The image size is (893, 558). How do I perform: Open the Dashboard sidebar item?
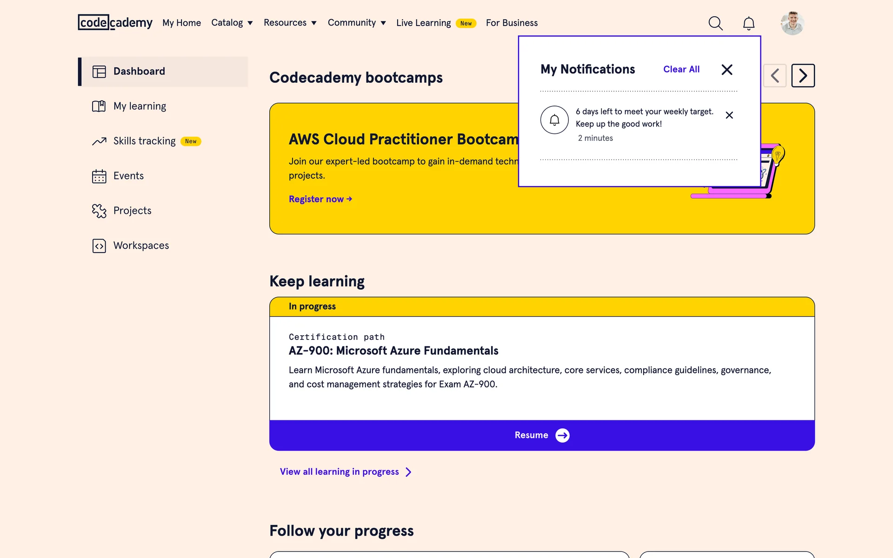coord(139,71)
